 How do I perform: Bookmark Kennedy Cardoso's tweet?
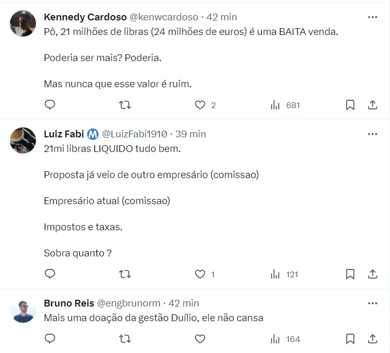(x=350, y=105)
